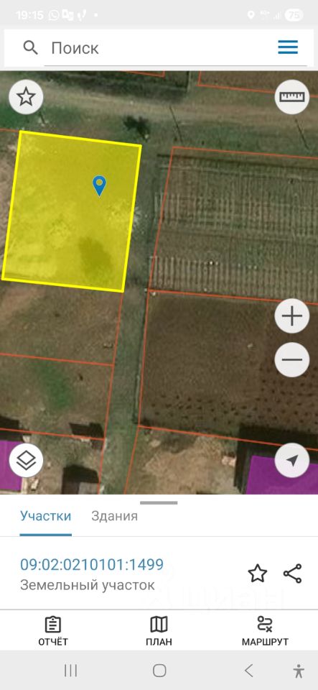Tap the blue location pin marker

[x=100, y=185]
